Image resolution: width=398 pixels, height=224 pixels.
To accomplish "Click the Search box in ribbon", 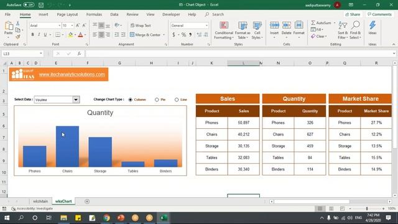I will point(215,14).
